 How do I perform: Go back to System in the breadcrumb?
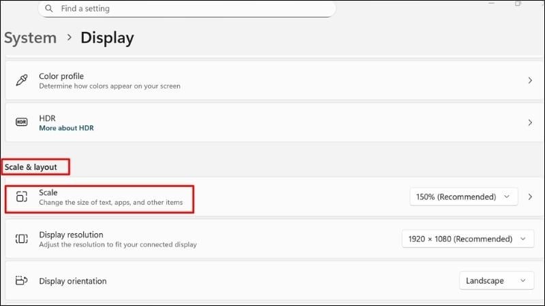[x=29, y=38]
